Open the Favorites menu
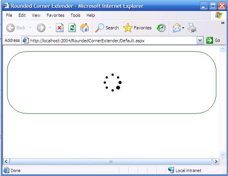The width and height of the screenshot is (228, 176). (x=56, y=15)
